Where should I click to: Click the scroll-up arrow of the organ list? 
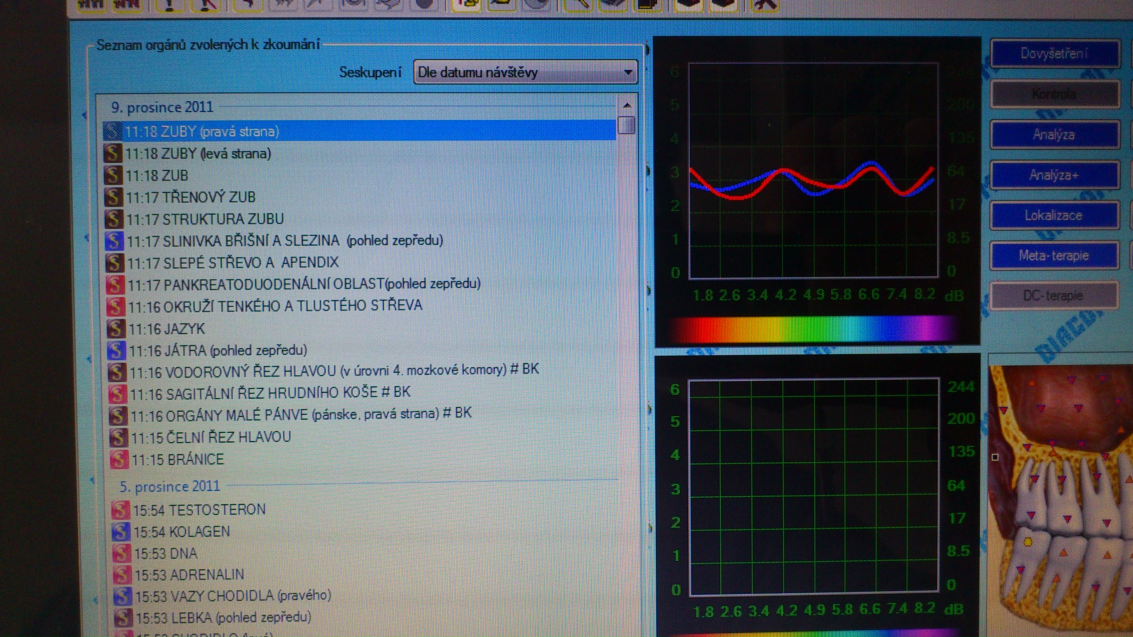click(627, 105)
